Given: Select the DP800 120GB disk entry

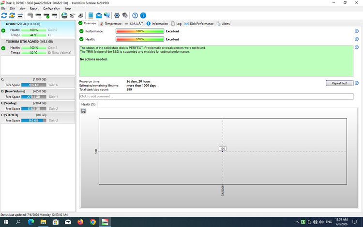Looking at the screenshot, I should click(38, 30).
